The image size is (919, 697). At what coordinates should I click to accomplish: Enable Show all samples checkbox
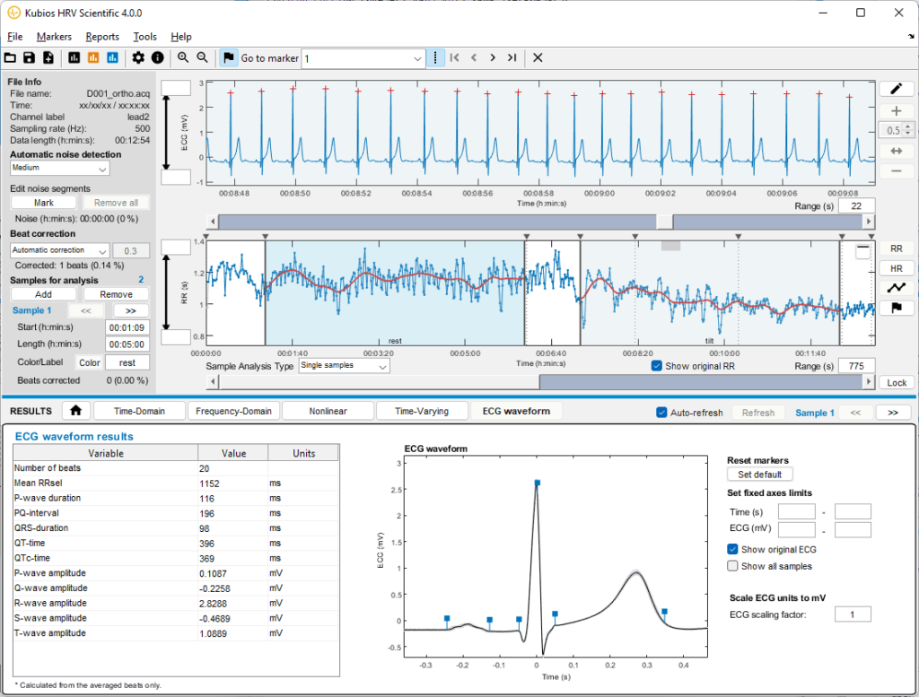732,566
